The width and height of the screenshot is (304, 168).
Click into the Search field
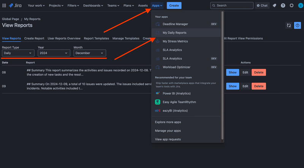point(232,5)
